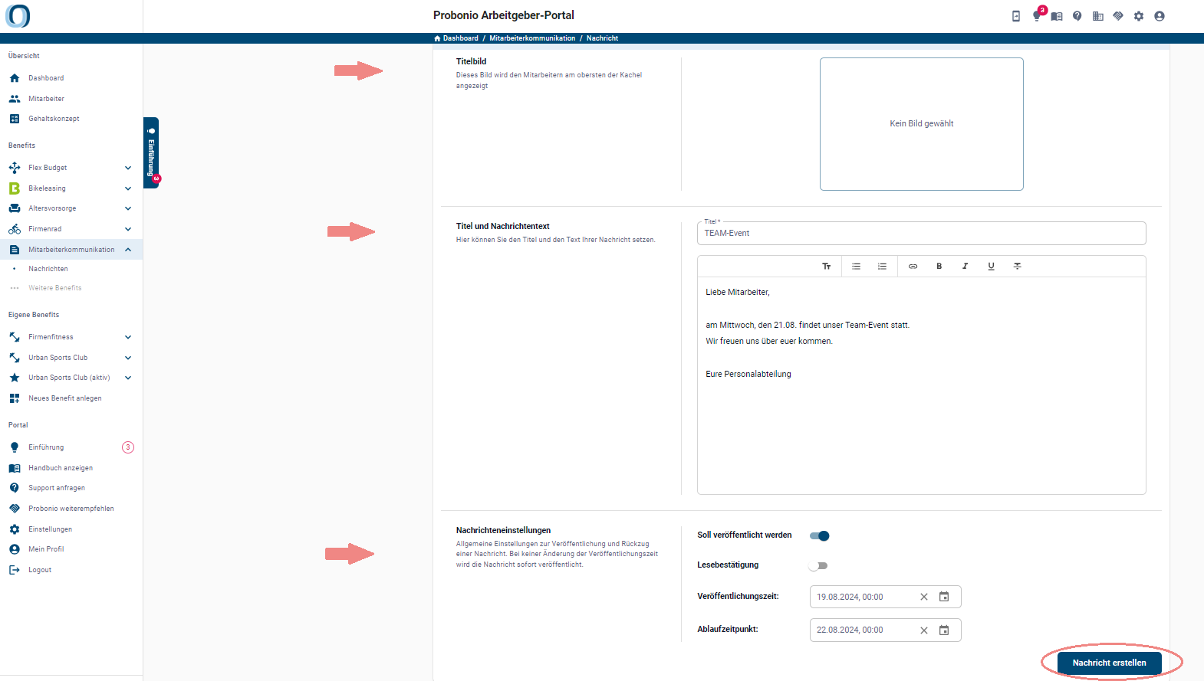The image size is (1204, 681).
Task: Expand the Urban Sports Club menu
Action: pos(128,358)
